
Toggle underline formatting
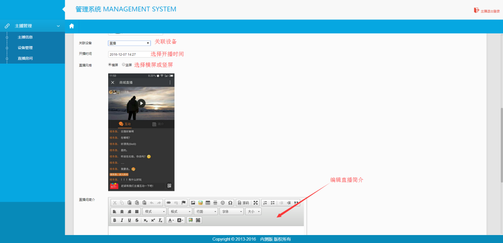click(130, 220)
